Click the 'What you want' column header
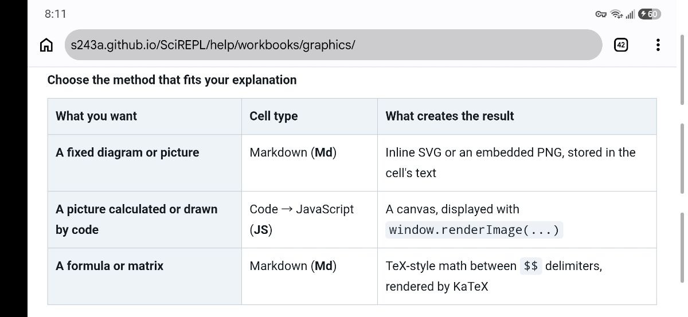Viewport: 688px width, 317px height. [x=144, y=116]
